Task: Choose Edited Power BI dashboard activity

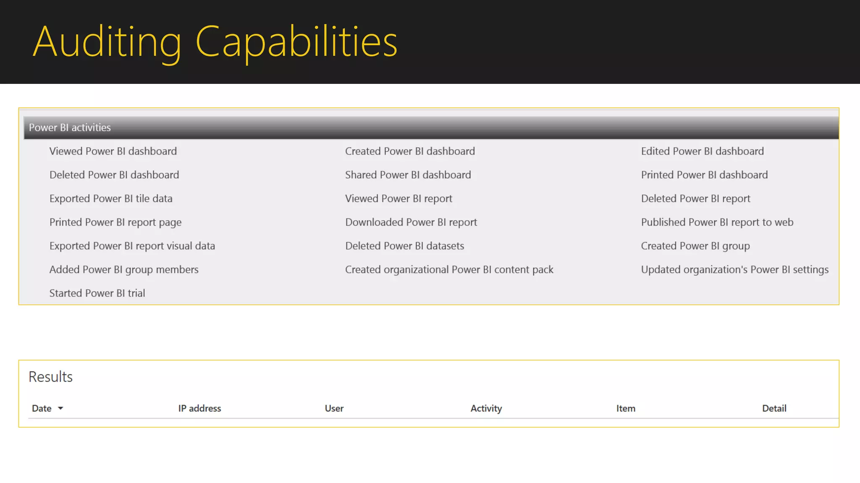Action: [702, 151]
